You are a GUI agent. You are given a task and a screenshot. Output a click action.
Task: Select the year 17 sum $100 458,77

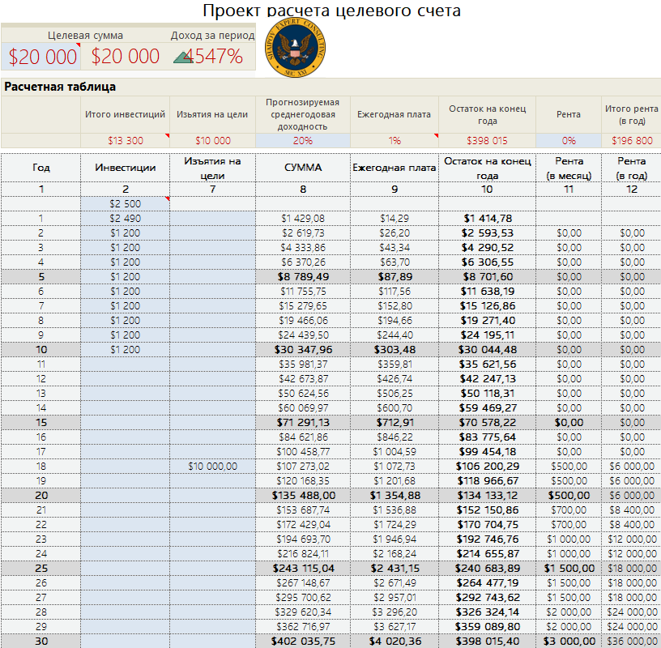pos(303,451)
